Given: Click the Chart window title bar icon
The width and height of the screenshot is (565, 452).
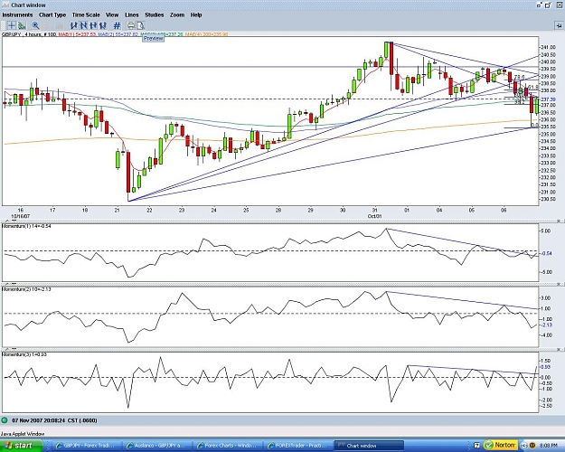Looking at the screenshot, I should (5, 5).
